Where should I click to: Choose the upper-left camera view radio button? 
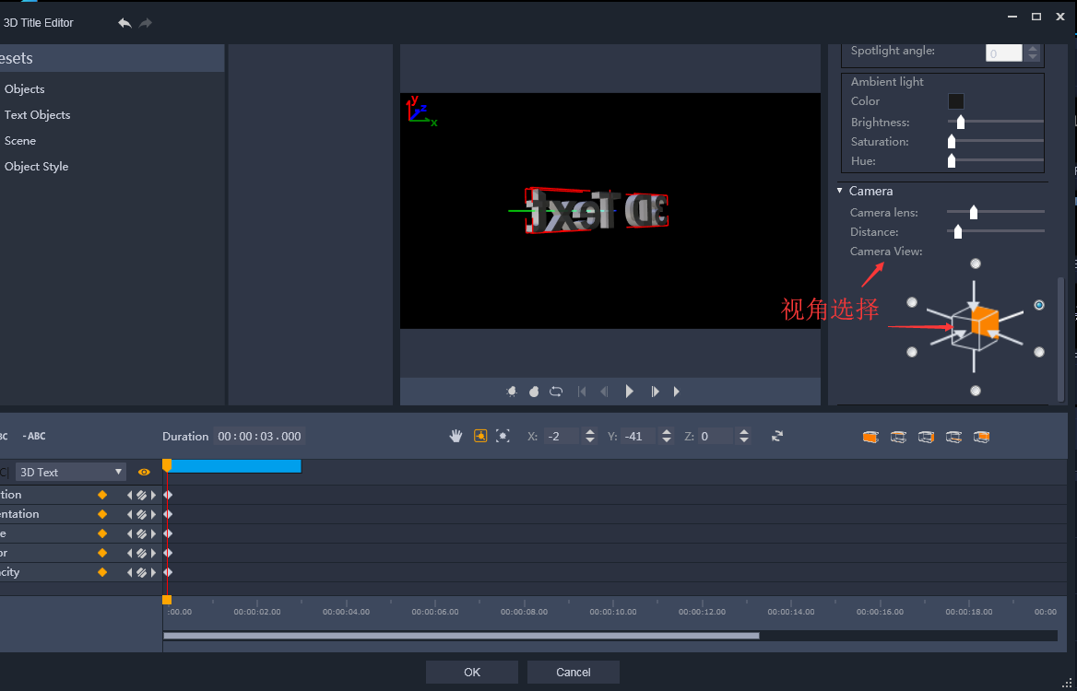point(912,302)
